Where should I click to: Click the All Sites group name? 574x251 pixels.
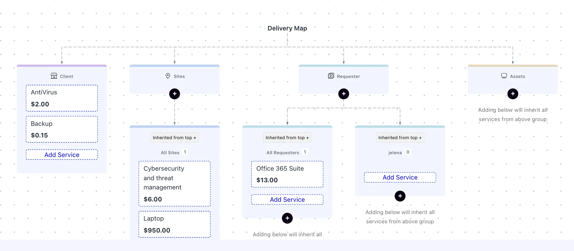(170, 153)
